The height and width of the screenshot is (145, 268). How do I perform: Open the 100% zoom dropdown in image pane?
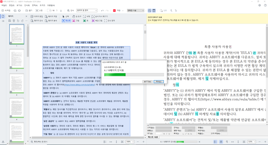click(x=130, y=142)
